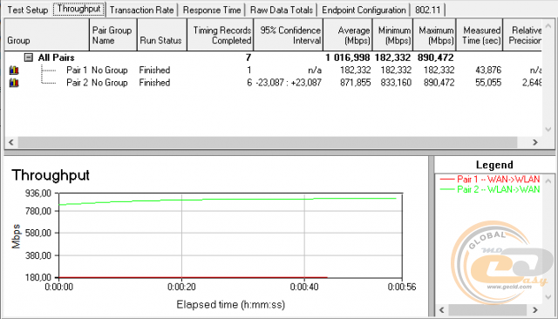The width and height of the screenshot is (558, 319).
Task: Click the -23,087 : +23,087 confidence interval
Action: point(289,83)
